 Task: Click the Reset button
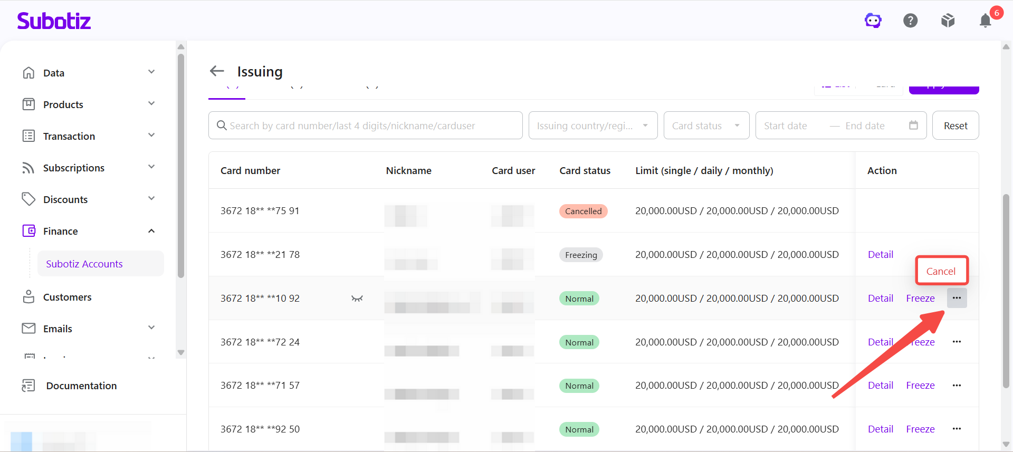pyautogui.click(x=955, y=126)
